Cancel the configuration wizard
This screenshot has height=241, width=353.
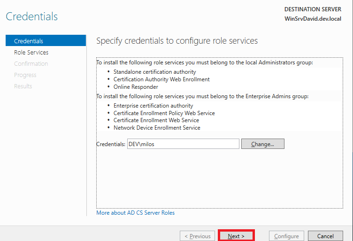(325, 236)
